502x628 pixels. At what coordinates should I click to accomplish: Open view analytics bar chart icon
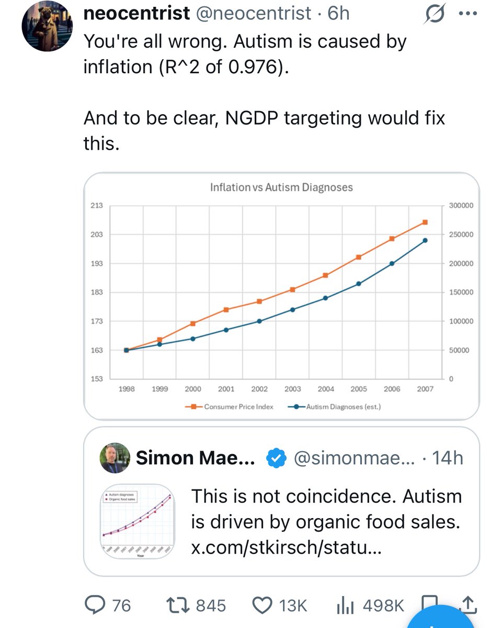click(345, 605)
